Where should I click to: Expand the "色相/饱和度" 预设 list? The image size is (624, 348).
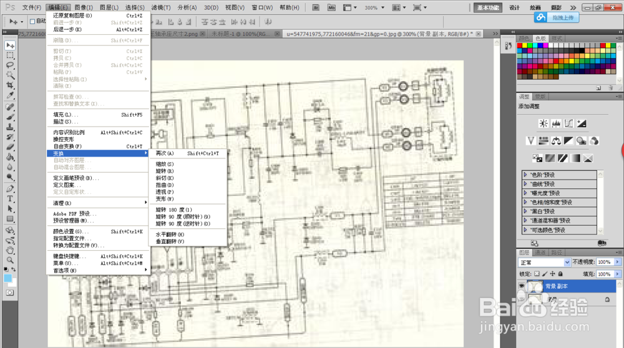tap(525, 202)
